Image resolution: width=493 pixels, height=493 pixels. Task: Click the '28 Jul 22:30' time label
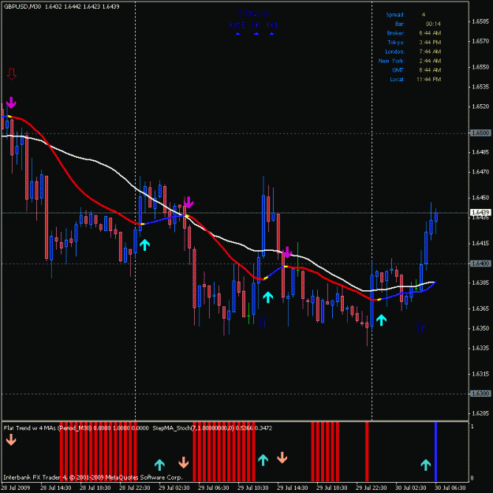coord(135,487)
